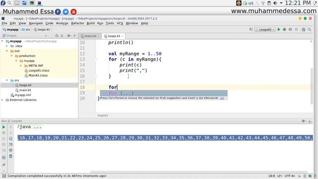318x179 pixels.
Task: Collapse the myapp root project node
Action: point(2,41)
